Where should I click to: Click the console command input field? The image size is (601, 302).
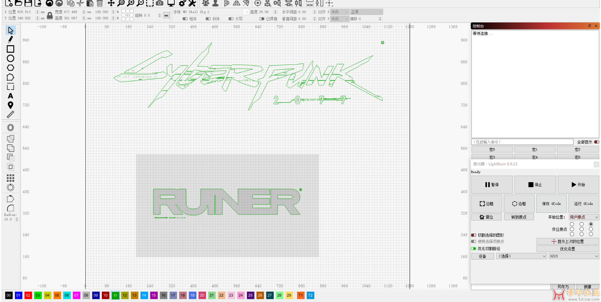coord(523,142)
